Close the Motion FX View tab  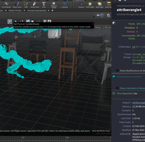tap(24, 10)
